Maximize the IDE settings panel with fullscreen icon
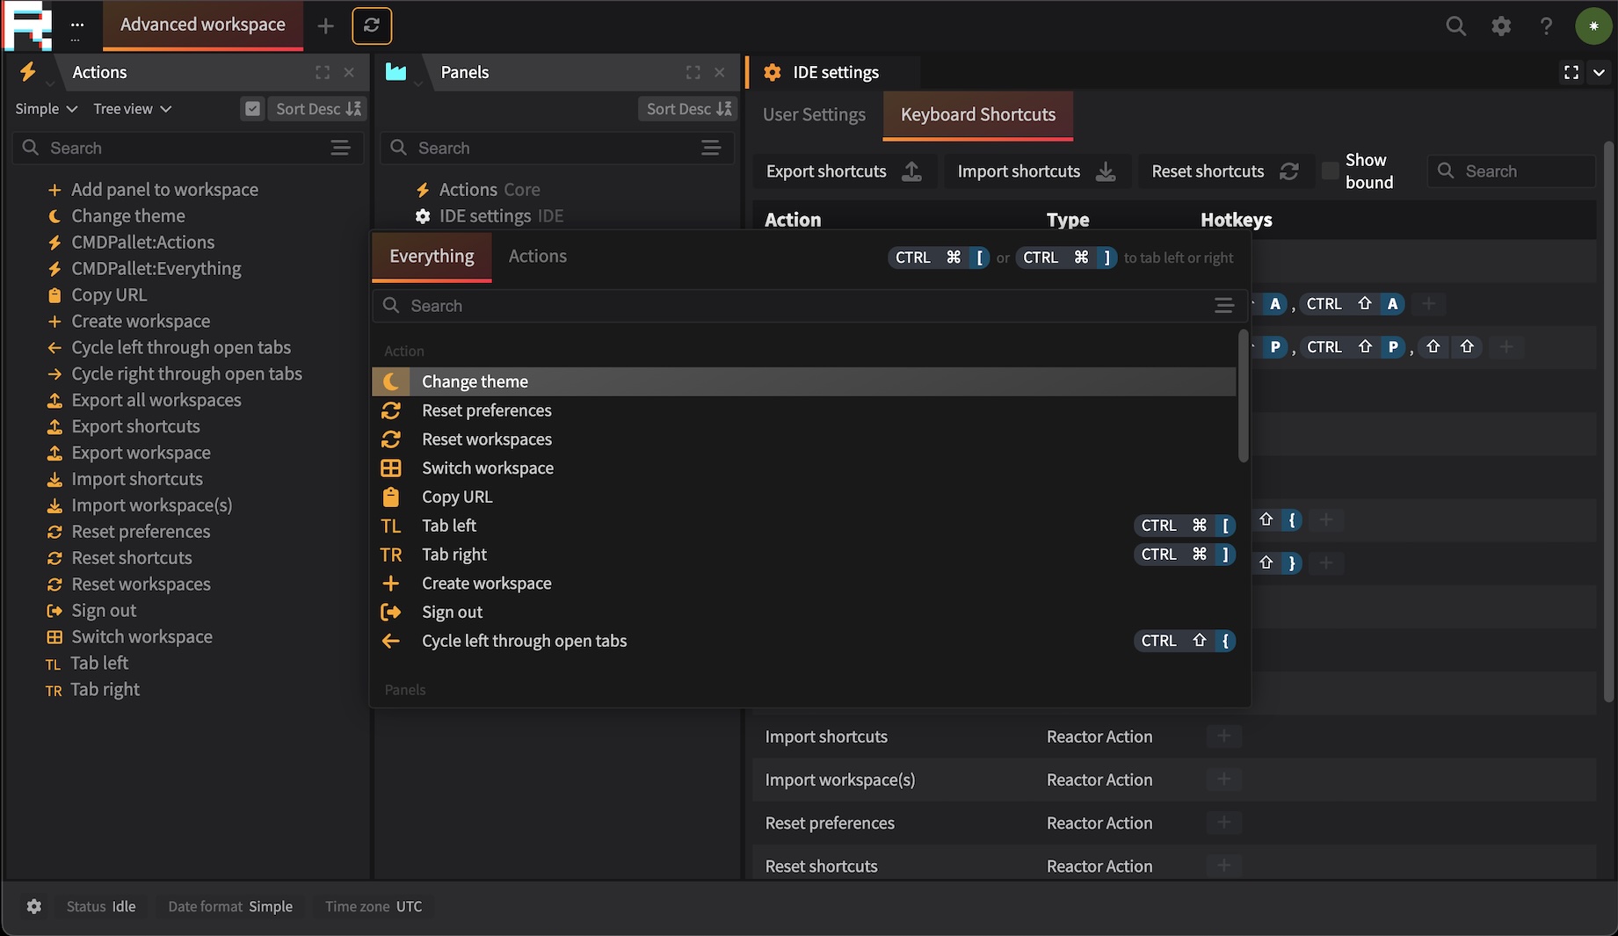The image size is (1618, 936). (1571, 72)
